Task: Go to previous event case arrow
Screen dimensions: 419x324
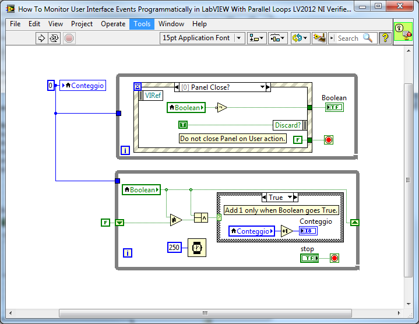Action: coord(177,87)
